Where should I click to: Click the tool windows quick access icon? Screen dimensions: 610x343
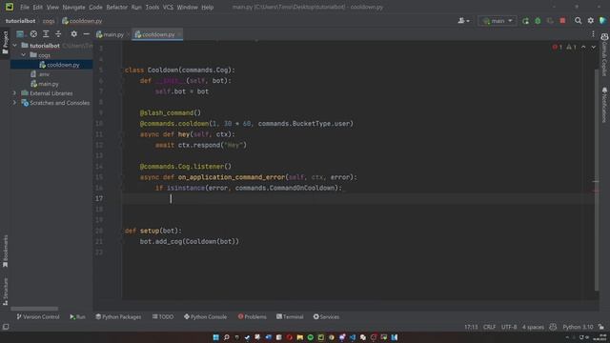point(6,327)
